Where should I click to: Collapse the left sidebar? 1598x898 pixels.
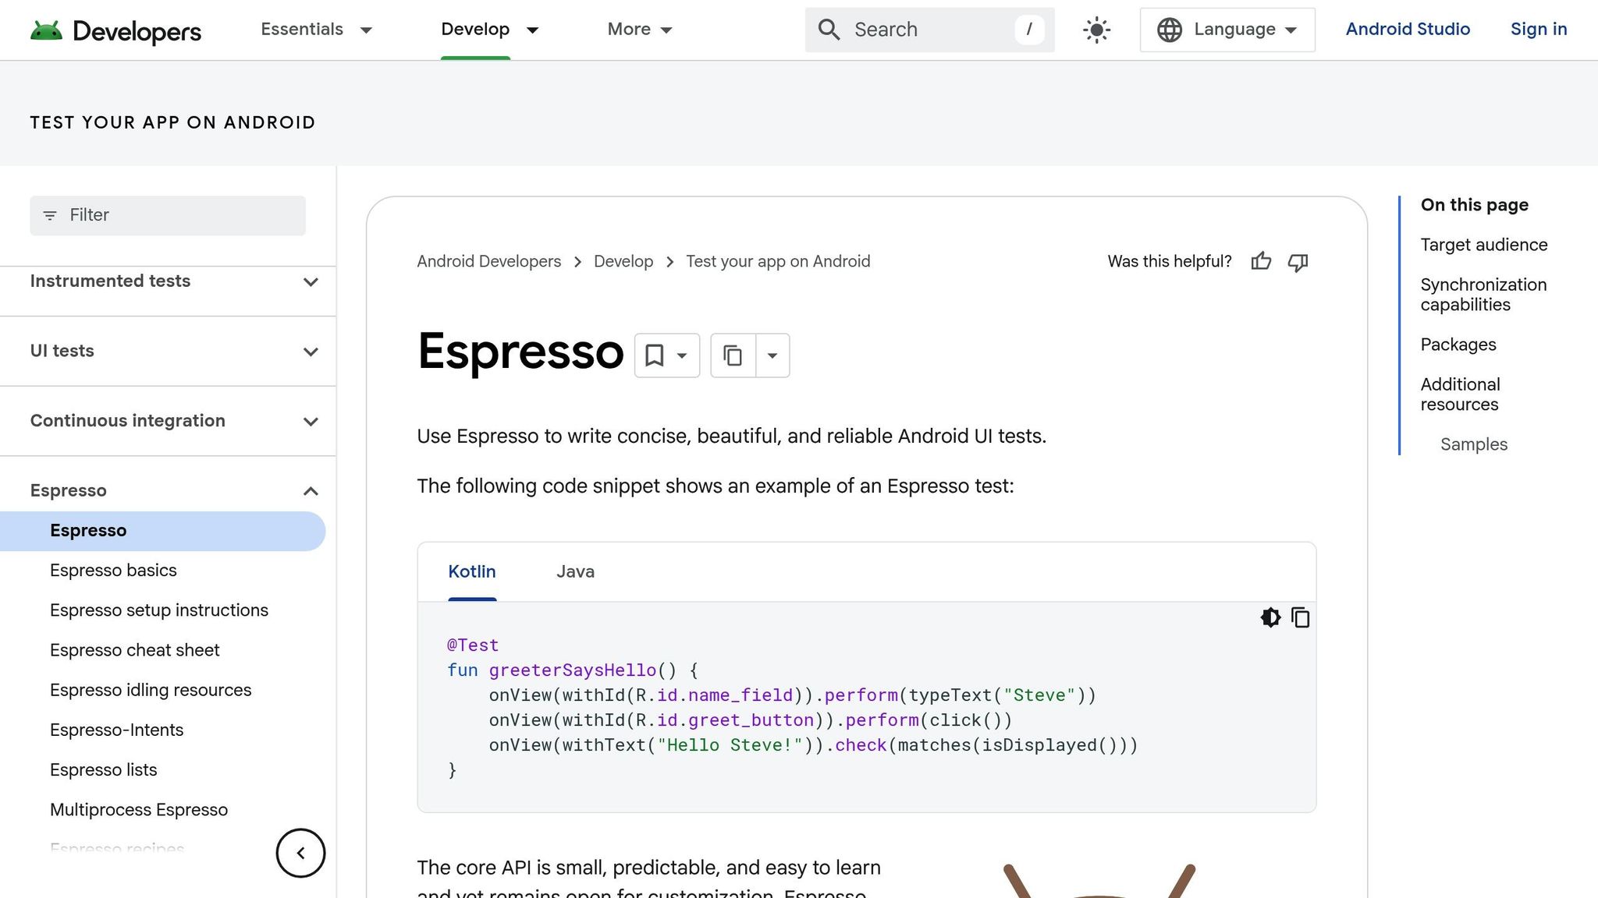pos(300,853)
